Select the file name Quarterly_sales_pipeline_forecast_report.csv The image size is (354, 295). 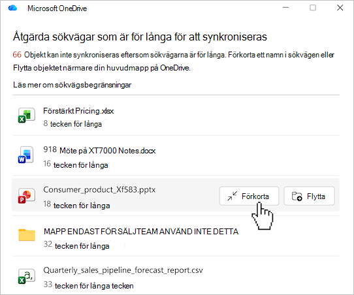123,270
